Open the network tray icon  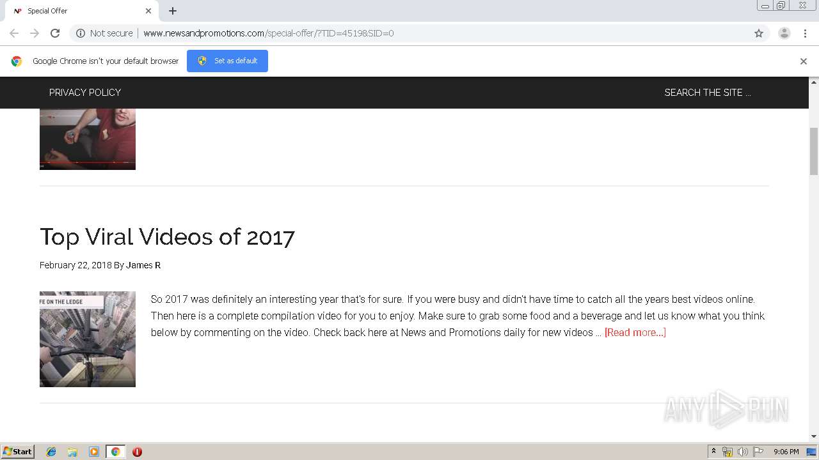(728, 452)
